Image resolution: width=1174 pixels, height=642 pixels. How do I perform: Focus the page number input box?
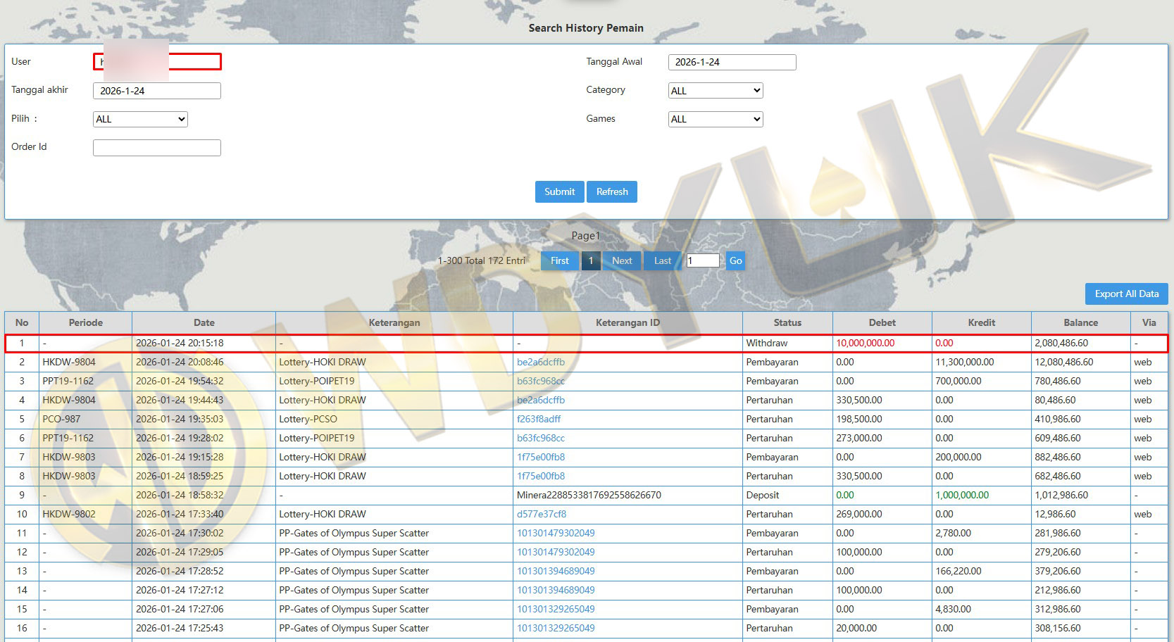point(702,260)
